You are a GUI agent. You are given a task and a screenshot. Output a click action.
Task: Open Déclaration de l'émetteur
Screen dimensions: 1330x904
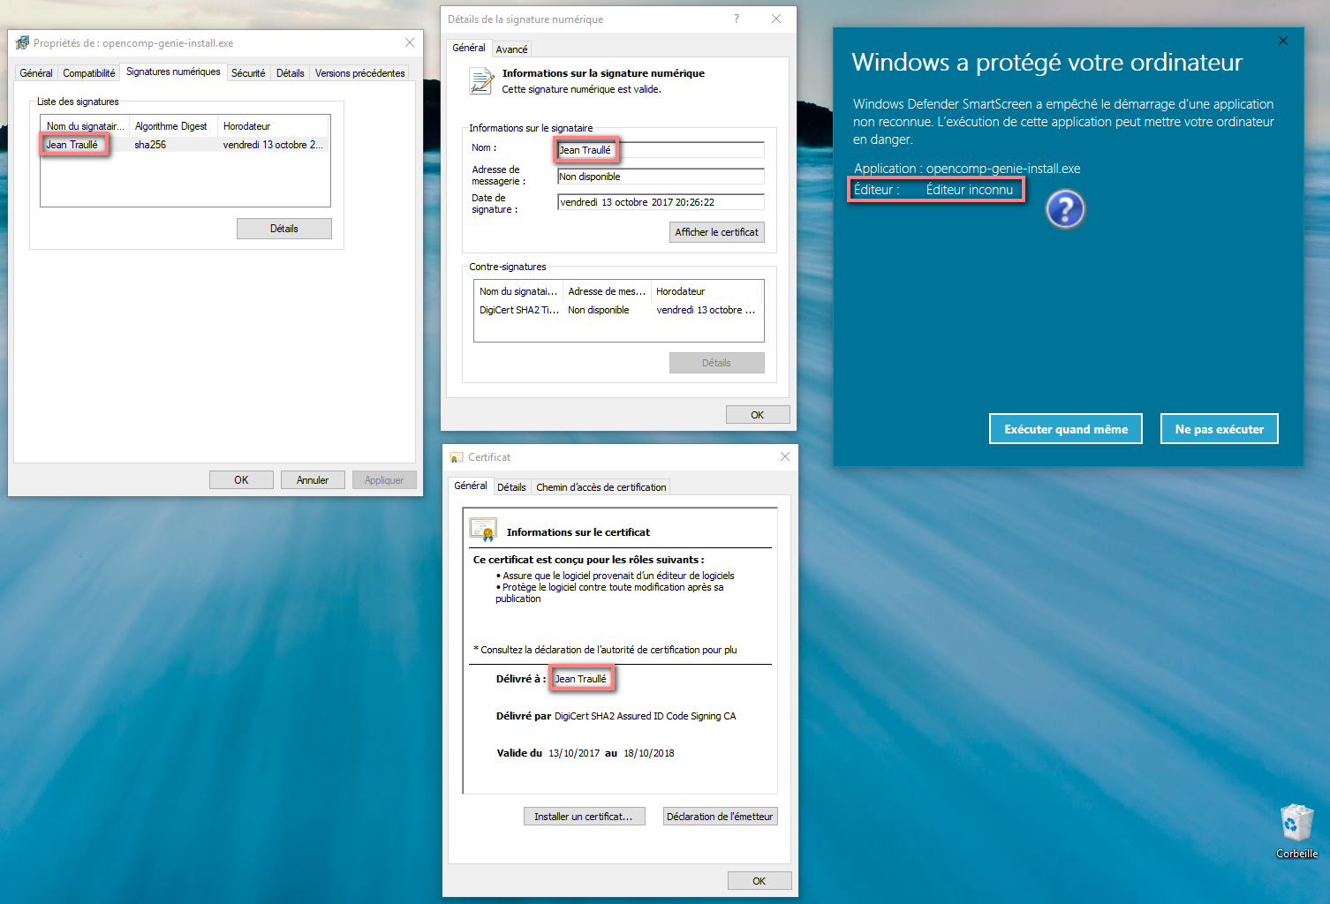click(720, 816)
